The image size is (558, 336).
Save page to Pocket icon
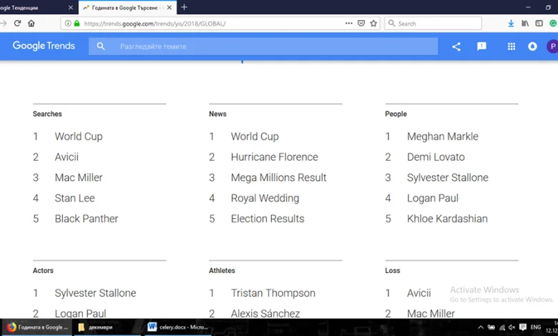point(361,24)
